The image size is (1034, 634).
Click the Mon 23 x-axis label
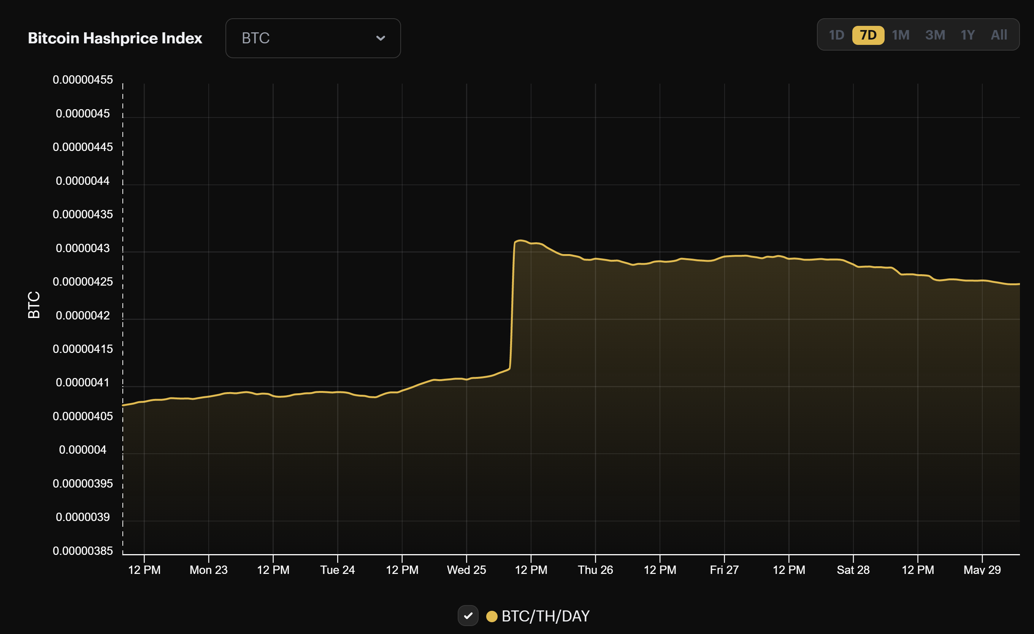[x=209, y=570]
